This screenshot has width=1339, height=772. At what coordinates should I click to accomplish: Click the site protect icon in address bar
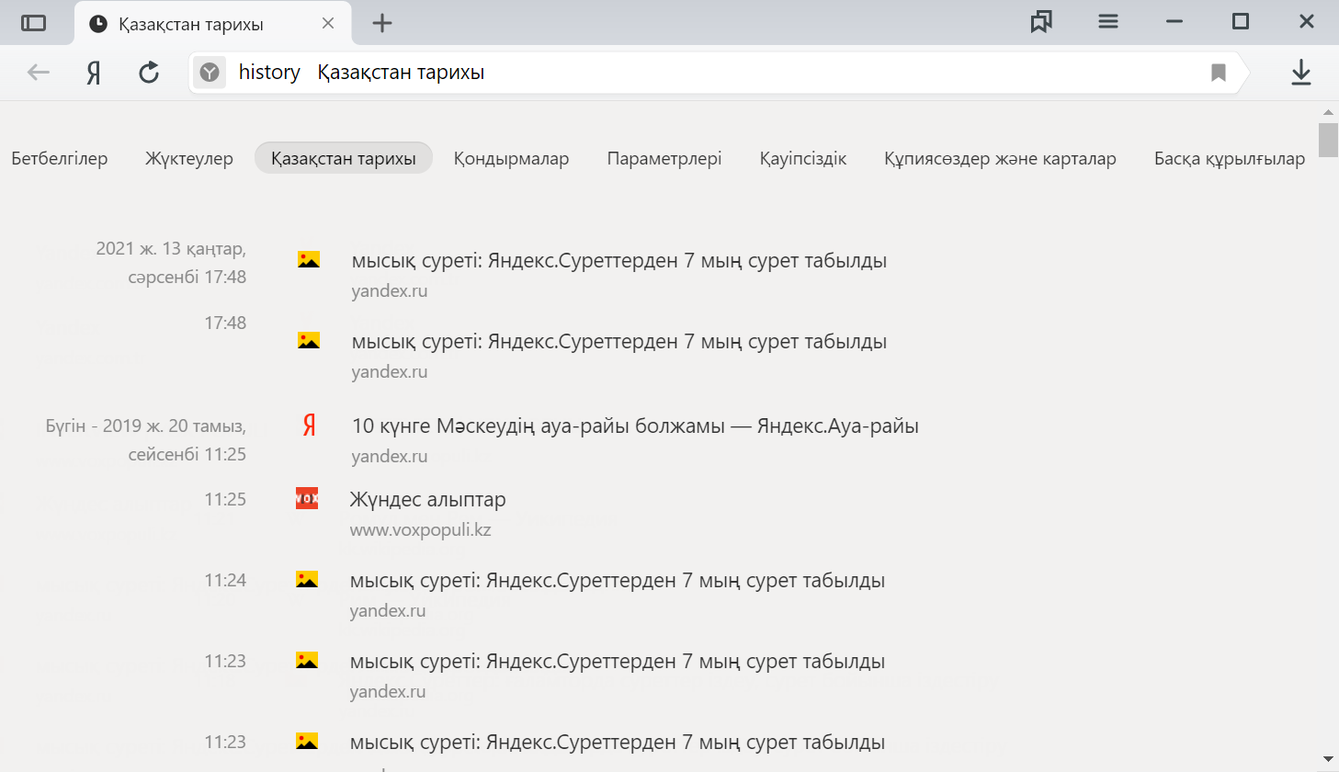coord(210,73)
